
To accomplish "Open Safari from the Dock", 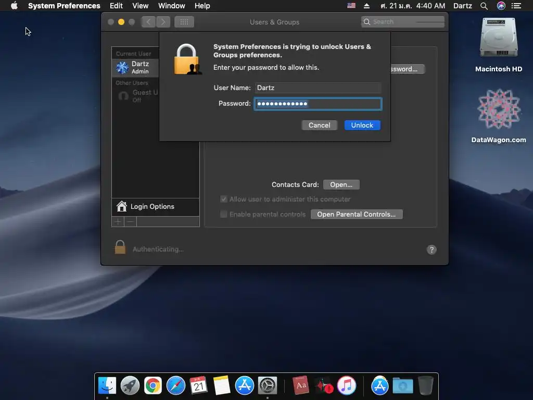I will (x=176, y=385).
